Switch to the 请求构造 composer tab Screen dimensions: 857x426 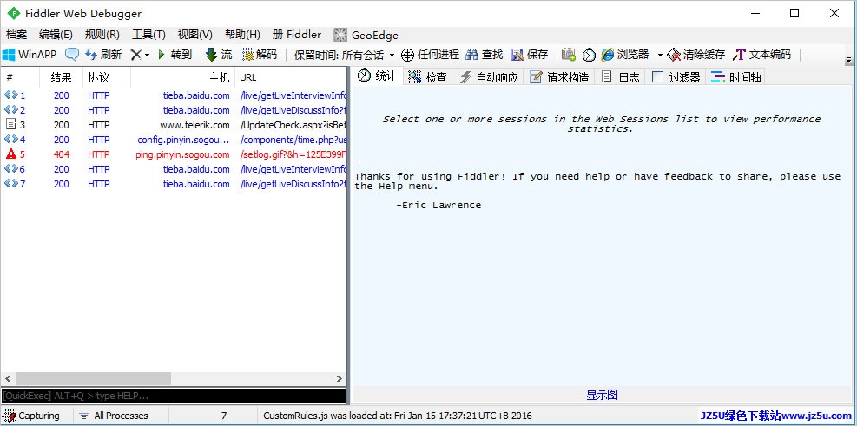560,77
